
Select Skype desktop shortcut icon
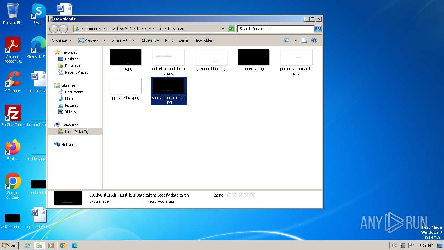pos(38,14)
